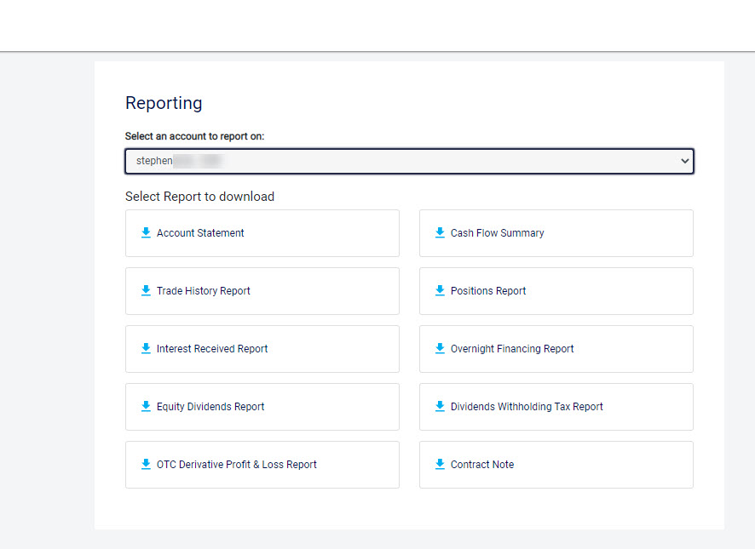Click the download icon beside Account Statement
755x549 pixels.
[x=146, y=232]
